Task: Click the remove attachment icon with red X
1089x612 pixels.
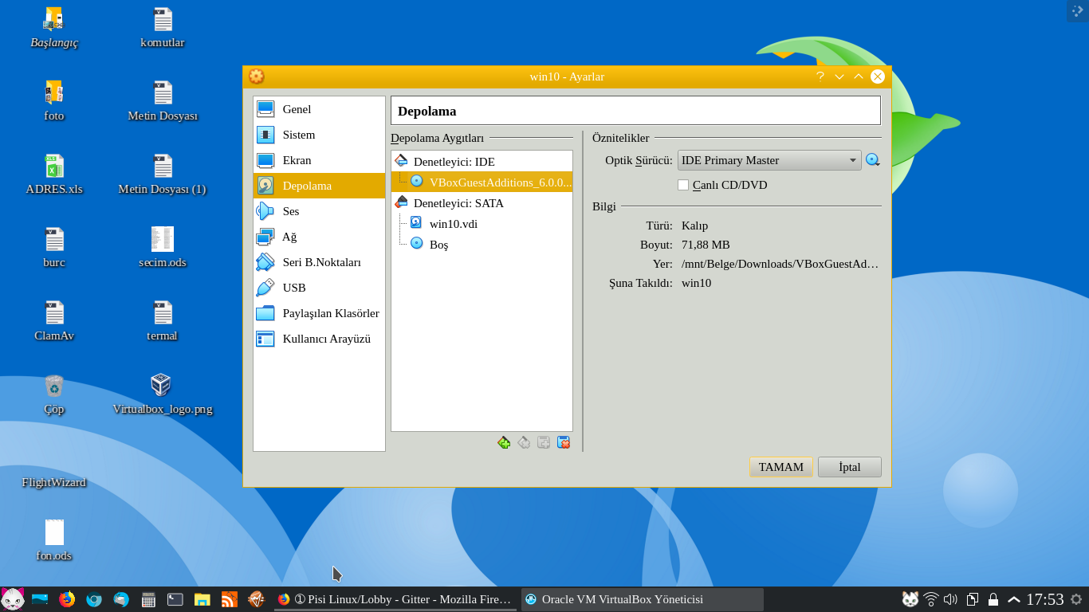Action: [x=564, y=442]
